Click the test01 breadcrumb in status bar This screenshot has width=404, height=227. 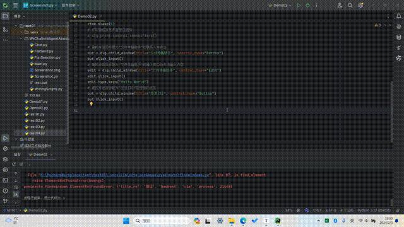(10, 210)
